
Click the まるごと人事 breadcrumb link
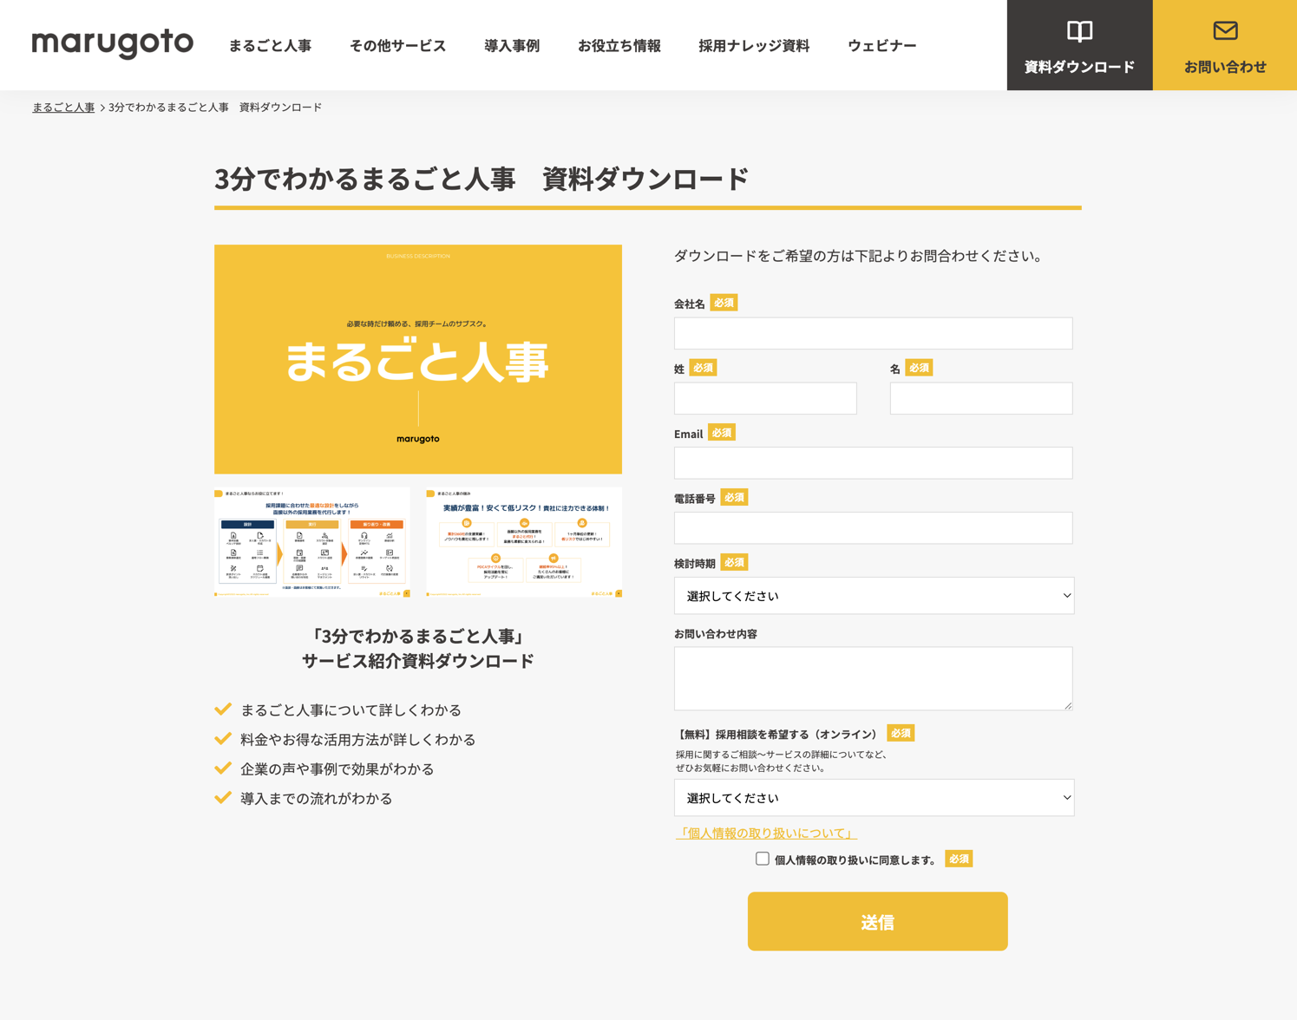click(63, 108)
